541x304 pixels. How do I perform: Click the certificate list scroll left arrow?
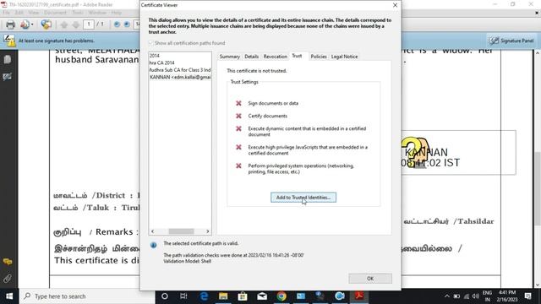152,231
